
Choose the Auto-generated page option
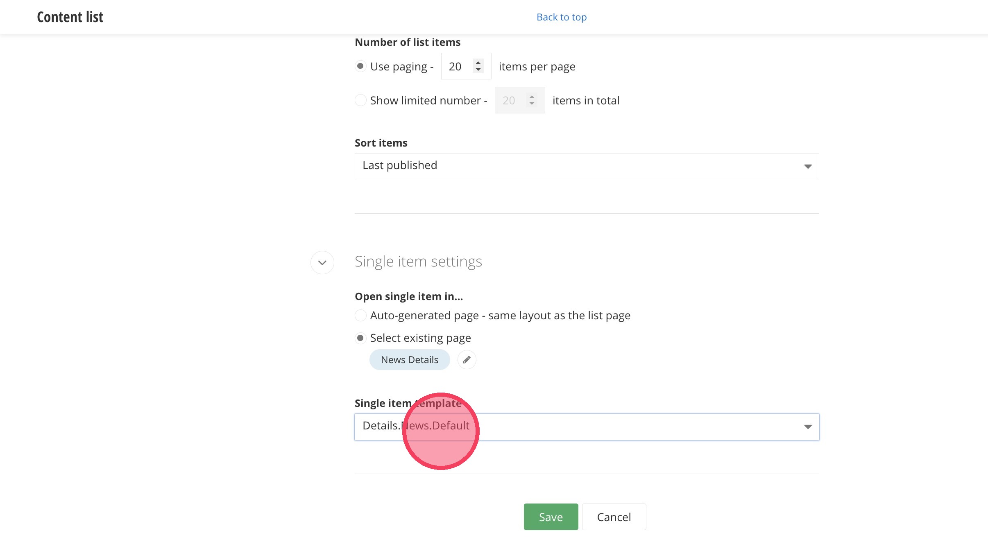pyautogui.click(x=360, y=316)
